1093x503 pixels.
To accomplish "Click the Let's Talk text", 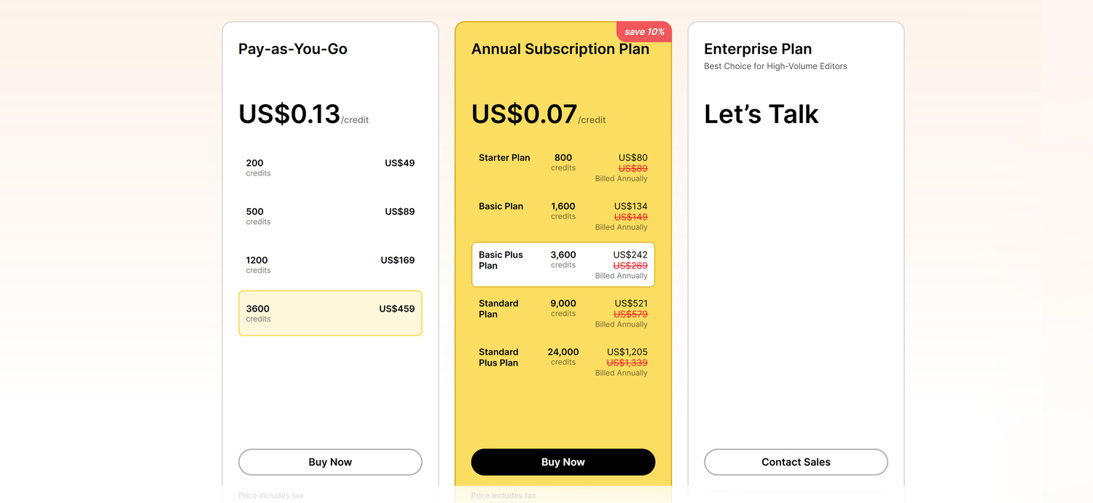I will (761, 114).
